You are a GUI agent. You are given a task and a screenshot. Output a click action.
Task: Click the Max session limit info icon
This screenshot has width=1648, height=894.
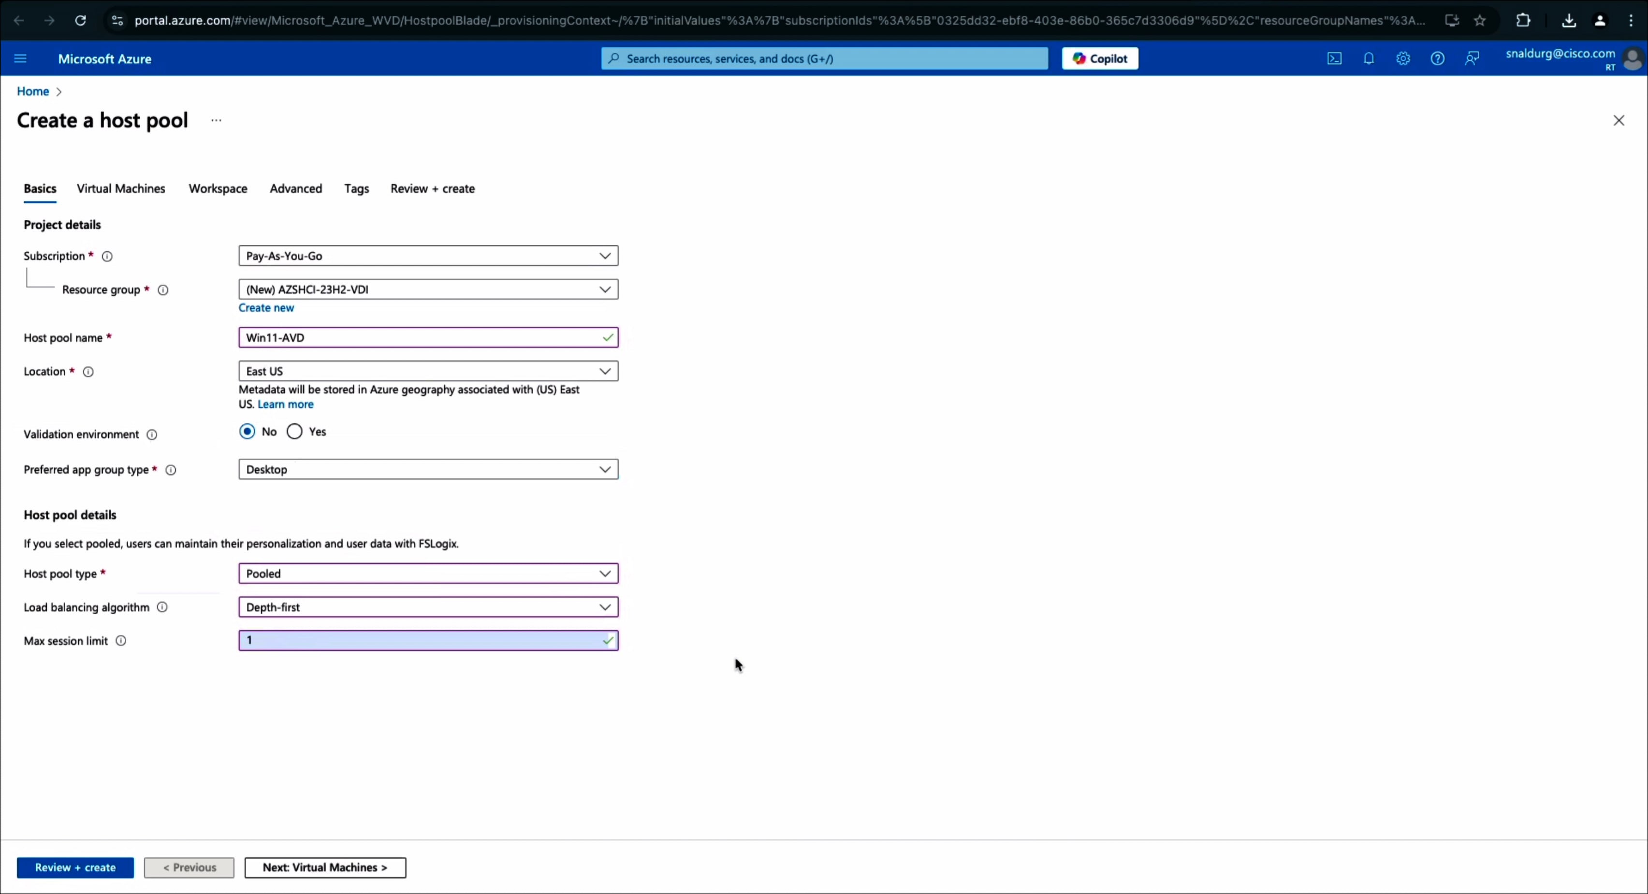point(121,641)
